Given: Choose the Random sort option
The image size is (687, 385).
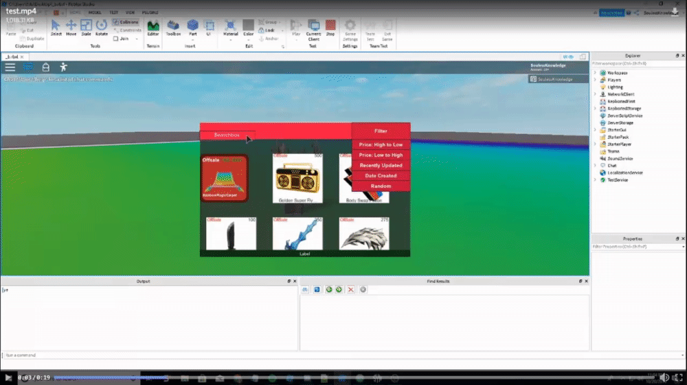Looking at the screenshot, I should point(381,186).
